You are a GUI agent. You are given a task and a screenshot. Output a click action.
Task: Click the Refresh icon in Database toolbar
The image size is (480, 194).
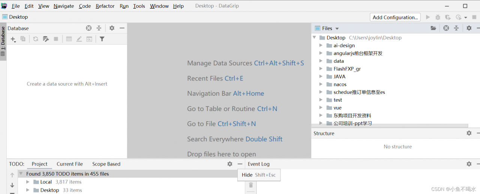tap(36, 39)
